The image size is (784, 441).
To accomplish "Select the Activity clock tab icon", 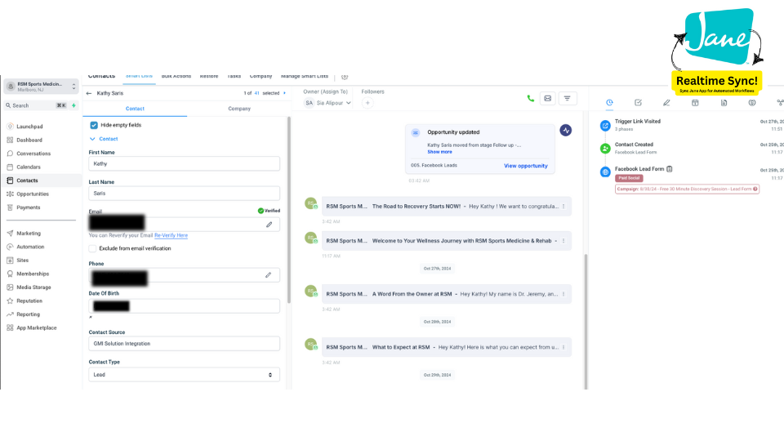I will pyautogui.click(x=609, y=103).
